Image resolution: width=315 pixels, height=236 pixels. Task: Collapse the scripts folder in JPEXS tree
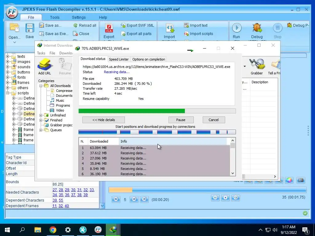point(8,93)
